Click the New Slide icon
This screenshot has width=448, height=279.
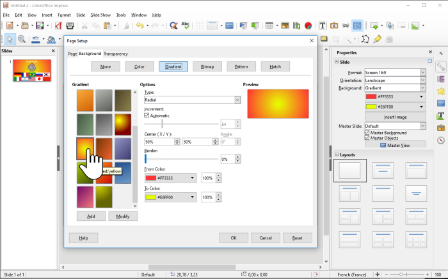pyautogui.click(x=374, y=26)
